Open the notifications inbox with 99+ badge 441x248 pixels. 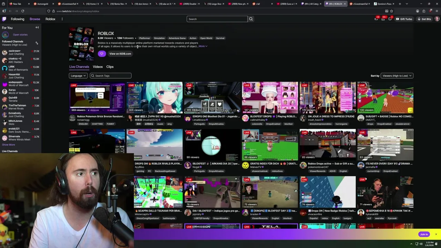coord(383,19)
